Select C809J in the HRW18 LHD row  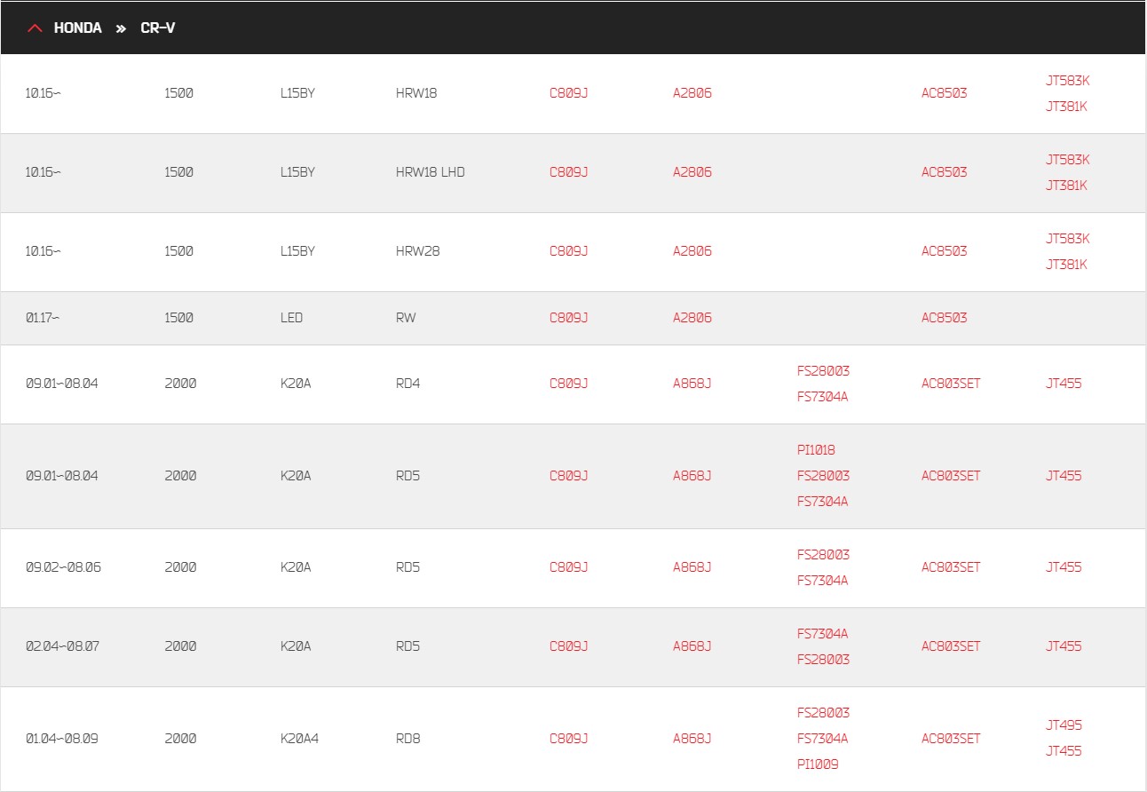[569, 172]
